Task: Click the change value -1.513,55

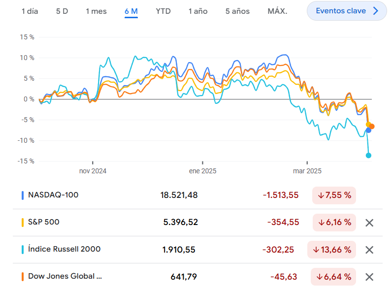Action: coord(281,195)
